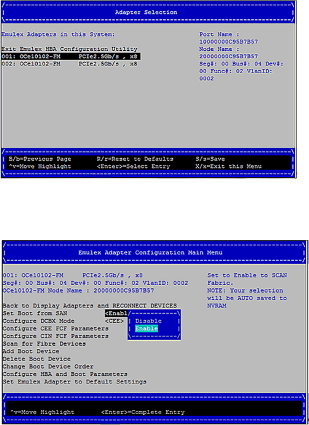Open Configure DCBX Mode entry
The image size is (309, 425).
[39, 321]
